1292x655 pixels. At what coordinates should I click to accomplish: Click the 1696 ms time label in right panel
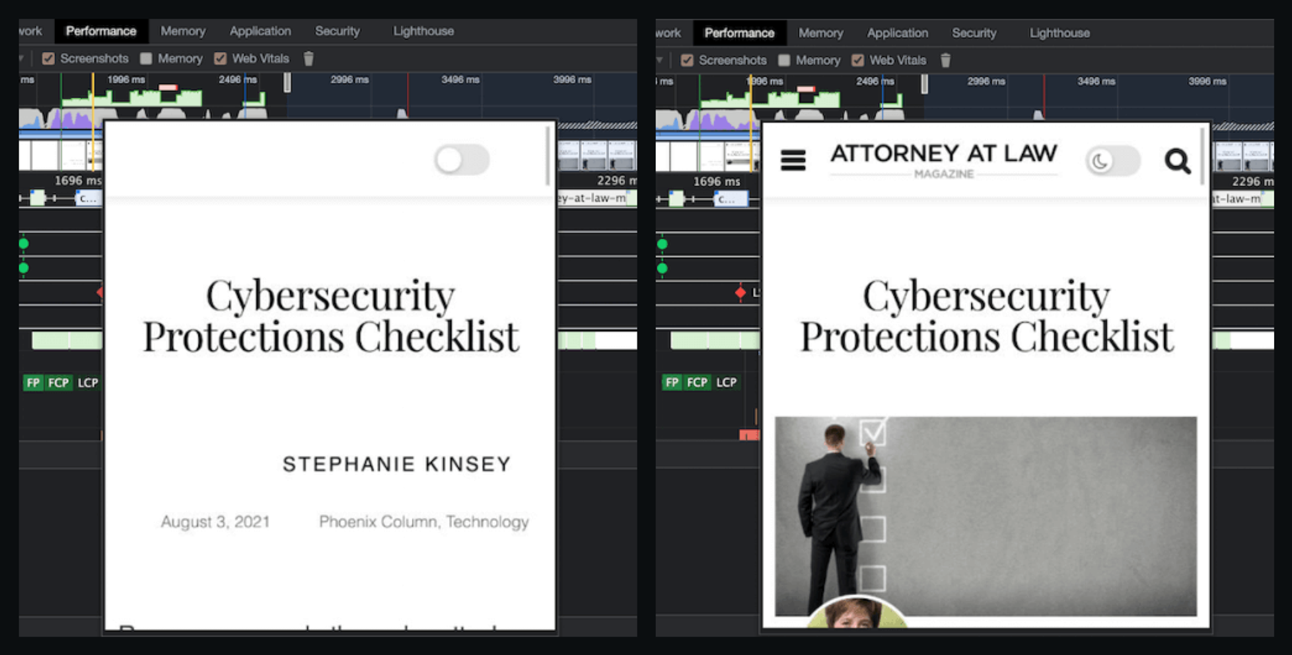pyautogui.click(x=717, y=182)
